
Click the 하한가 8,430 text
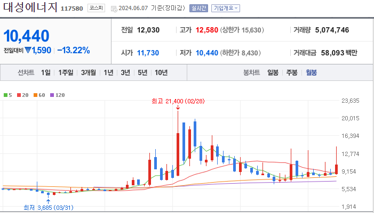(x=240, y=53)
